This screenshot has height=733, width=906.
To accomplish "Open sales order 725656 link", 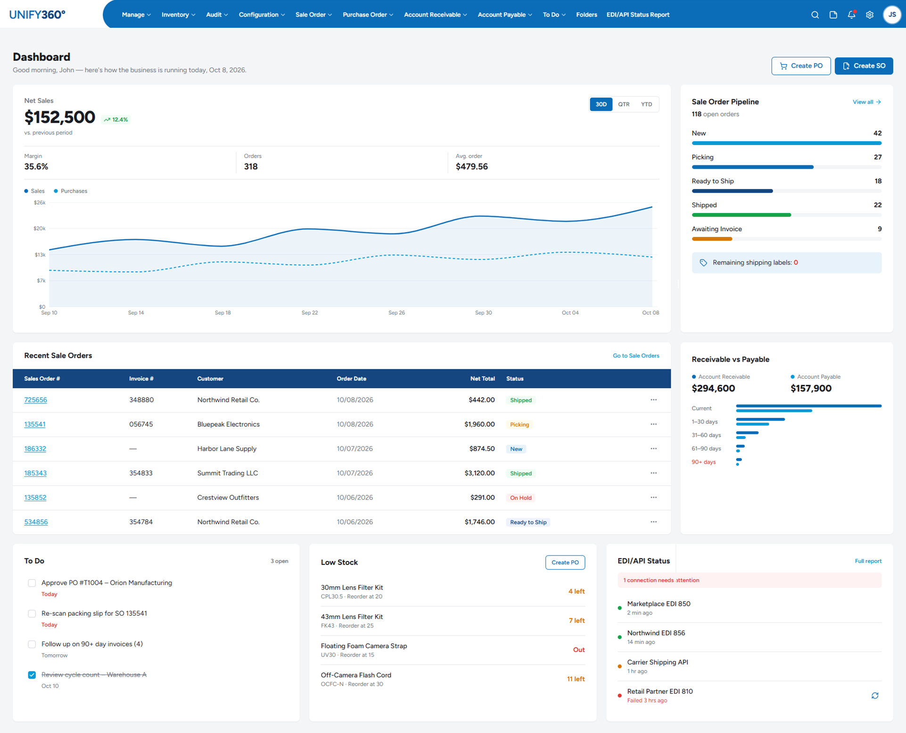I will (35, 399).
